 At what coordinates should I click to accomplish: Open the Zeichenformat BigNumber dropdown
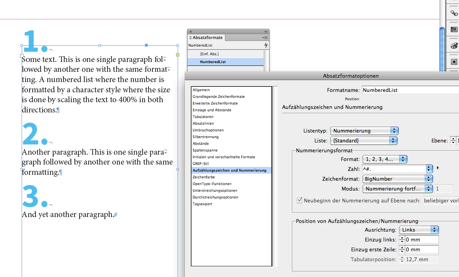(397, 179)
